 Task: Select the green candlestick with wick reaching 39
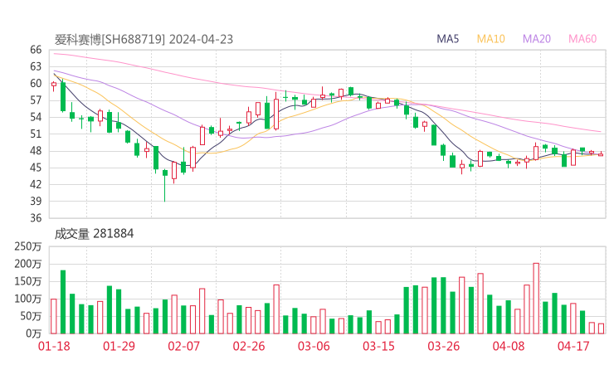coord(165,185)
